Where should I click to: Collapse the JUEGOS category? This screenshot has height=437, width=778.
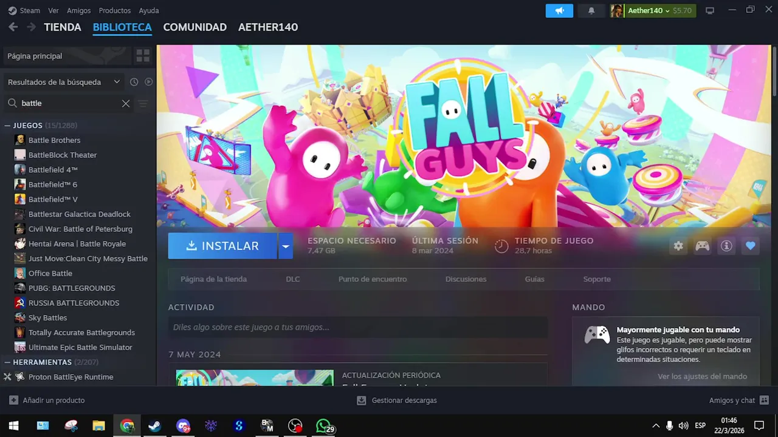(8, 126)
